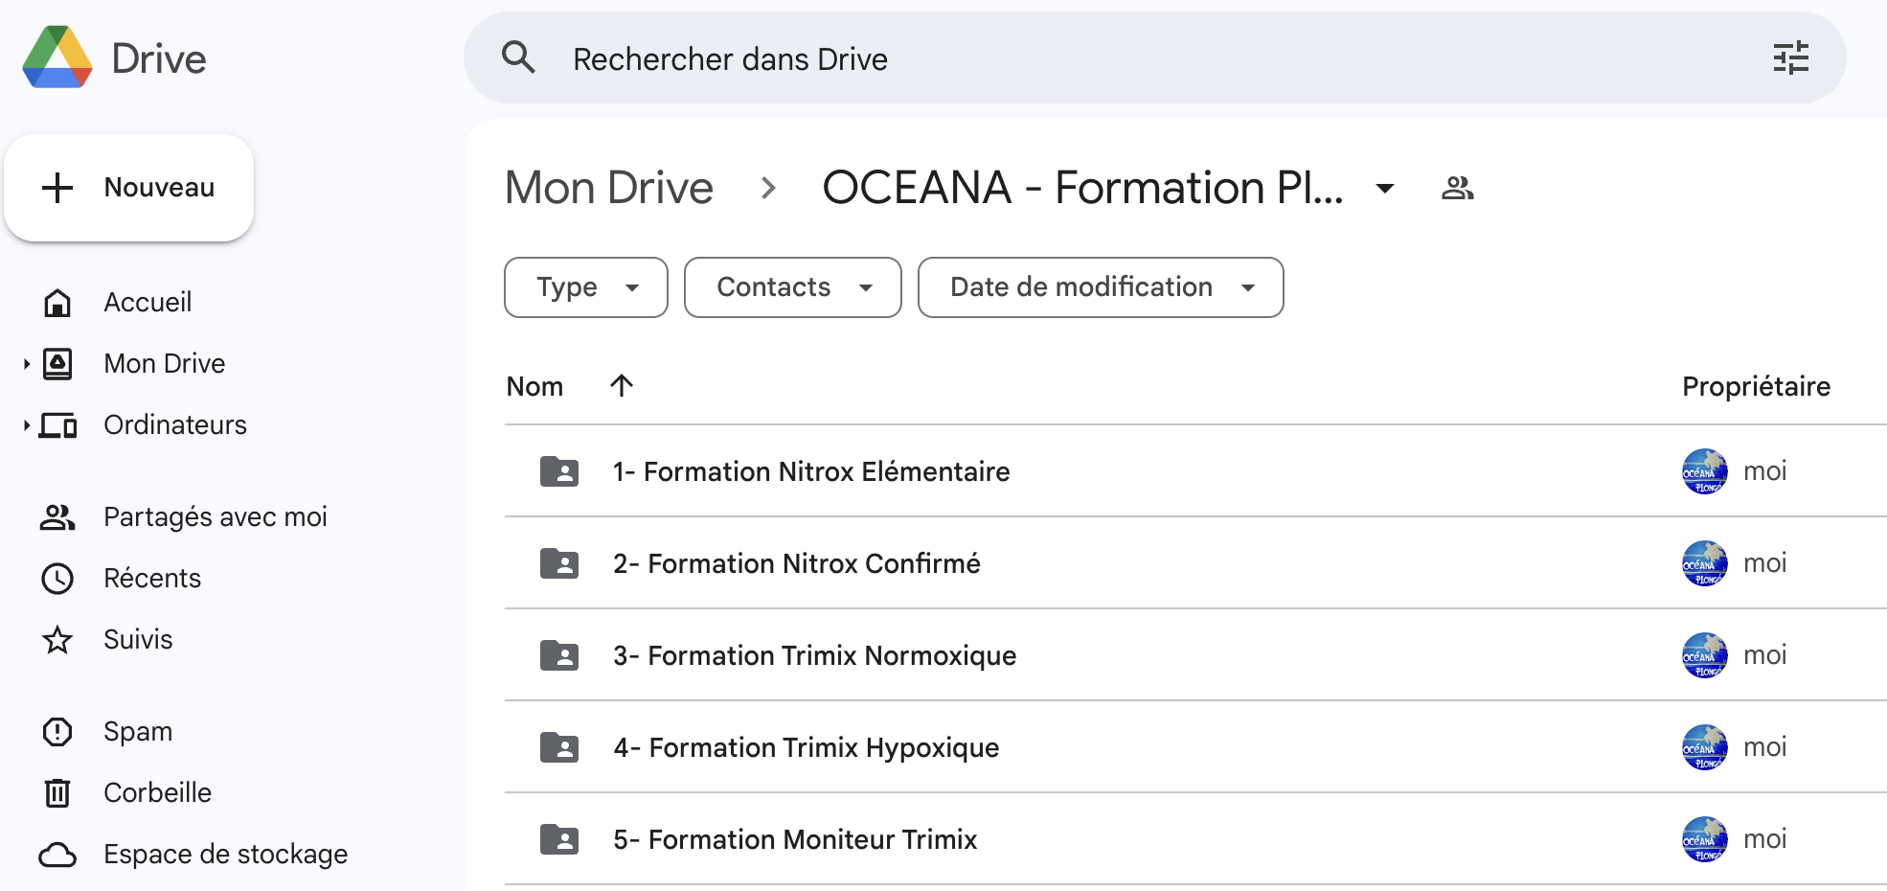
Task: Open the Type filter dropdown
Action: (586, 287)
